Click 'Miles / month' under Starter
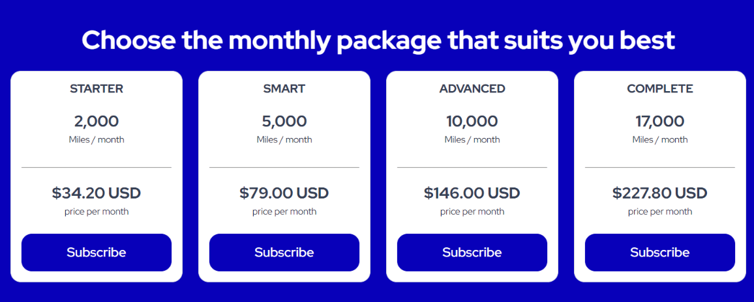754x302 pixels. coord(97,139)
